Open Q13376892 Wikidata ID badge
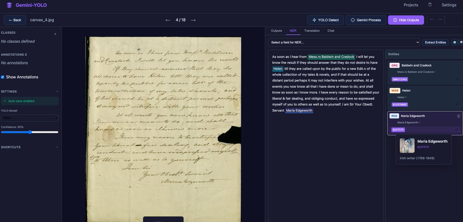 coord(399,104)
